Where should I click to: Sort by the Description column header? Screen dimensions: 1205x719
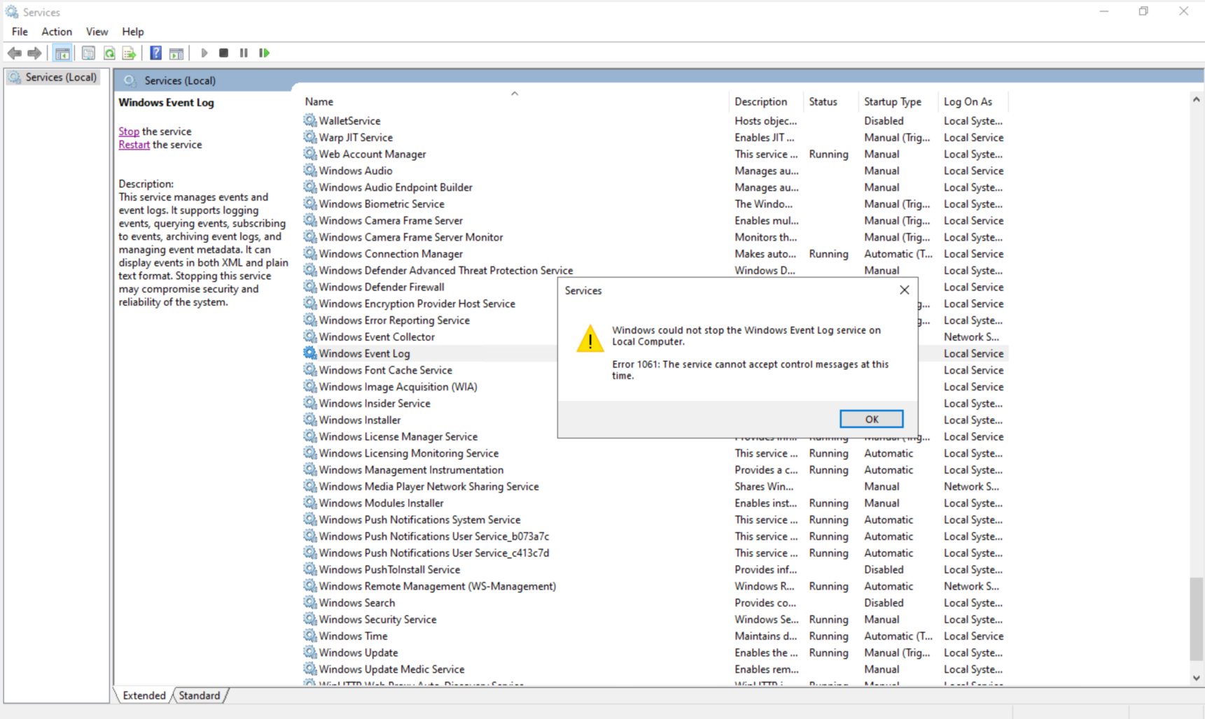point(766,101)
